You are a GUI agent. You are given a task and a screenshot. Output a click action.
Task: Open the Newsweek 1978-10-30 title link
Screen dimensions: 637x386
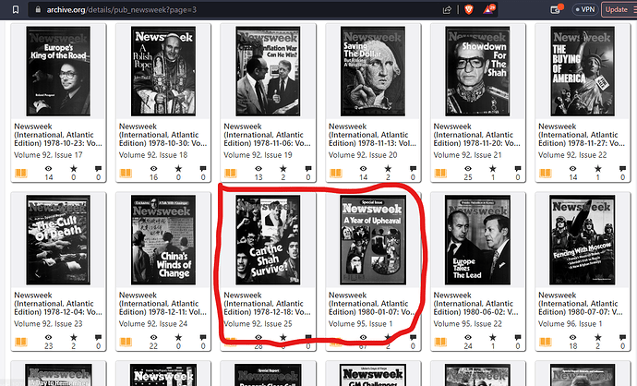pos(162,135)
